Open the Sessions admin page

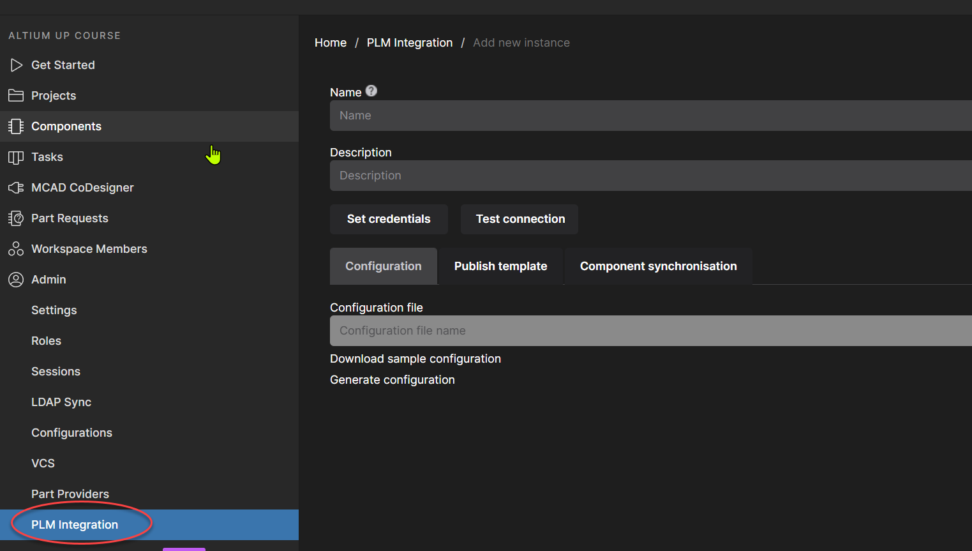click(x=149, y=372)
